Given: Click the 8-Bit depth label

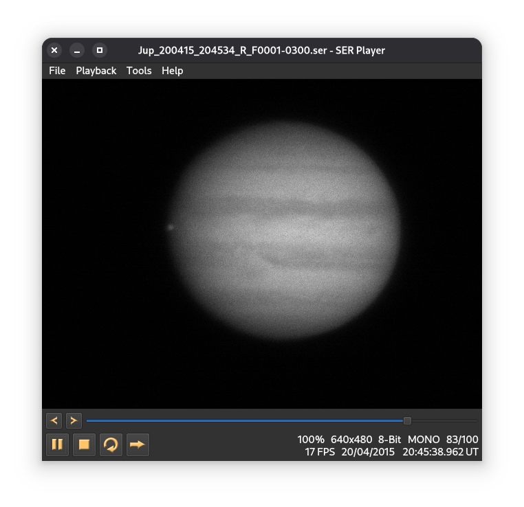Looking at the screenshot, I should pos(390,439).
